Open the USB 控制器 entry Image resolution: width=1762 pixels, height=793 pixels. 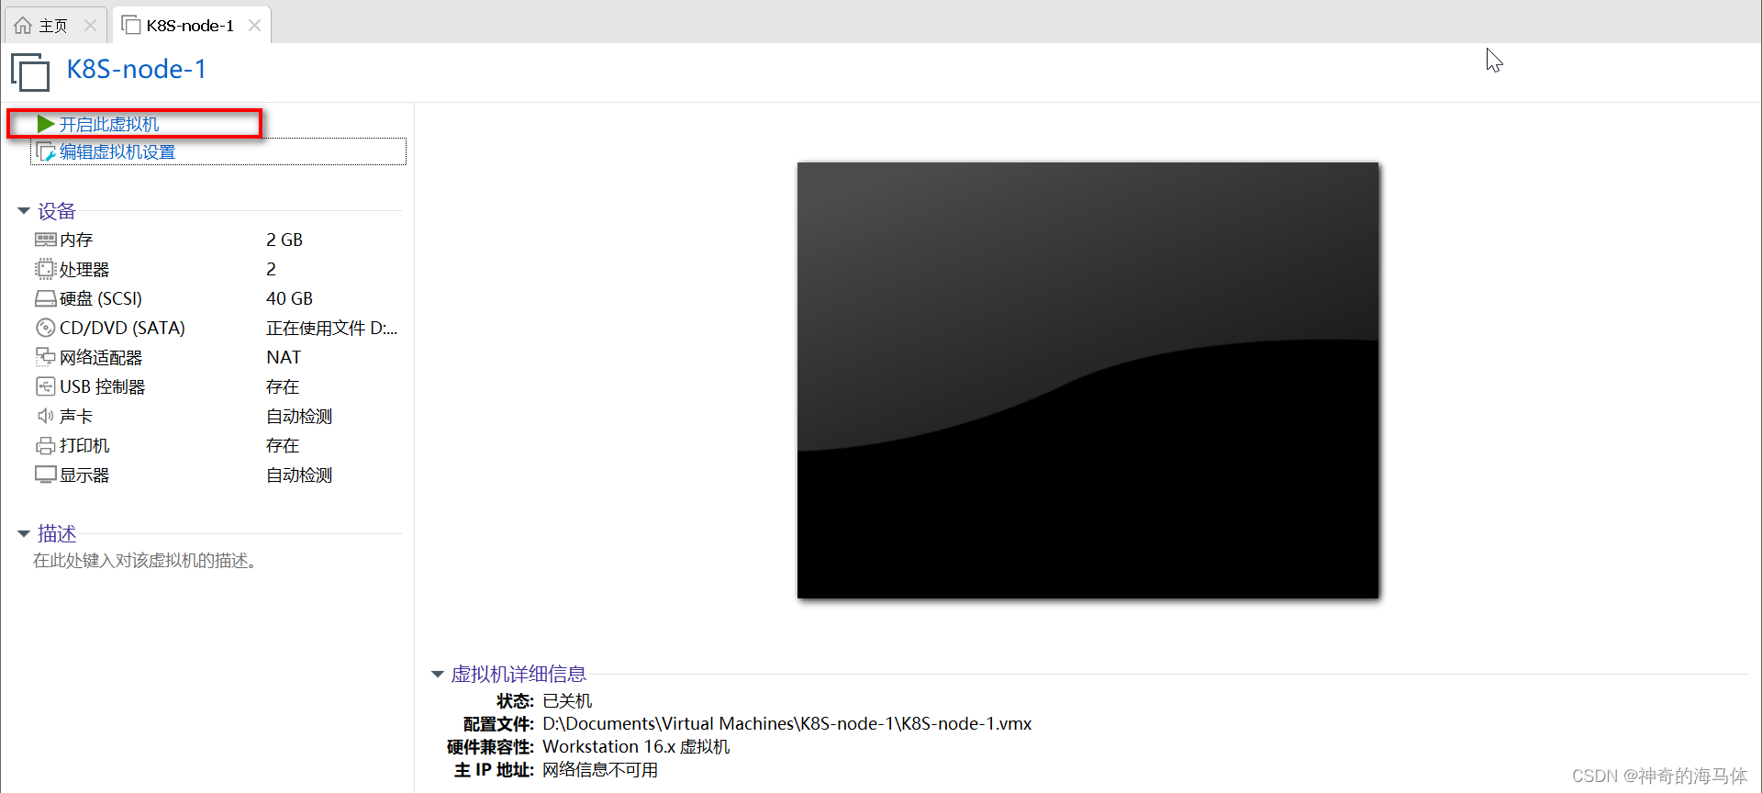(x=102, y=386)
